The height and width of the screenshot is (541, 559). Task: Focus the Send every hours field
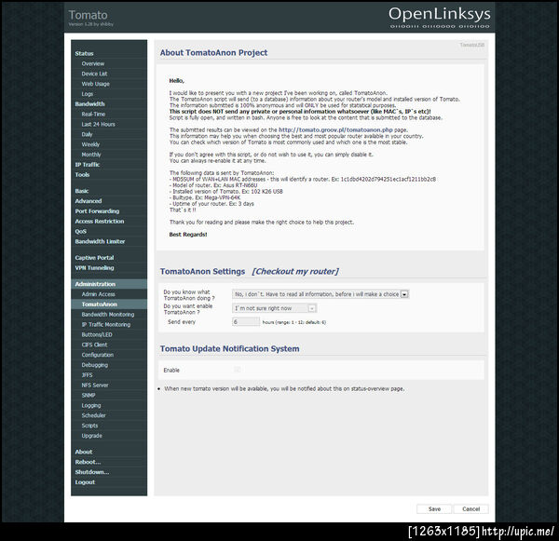pos(246,322)
